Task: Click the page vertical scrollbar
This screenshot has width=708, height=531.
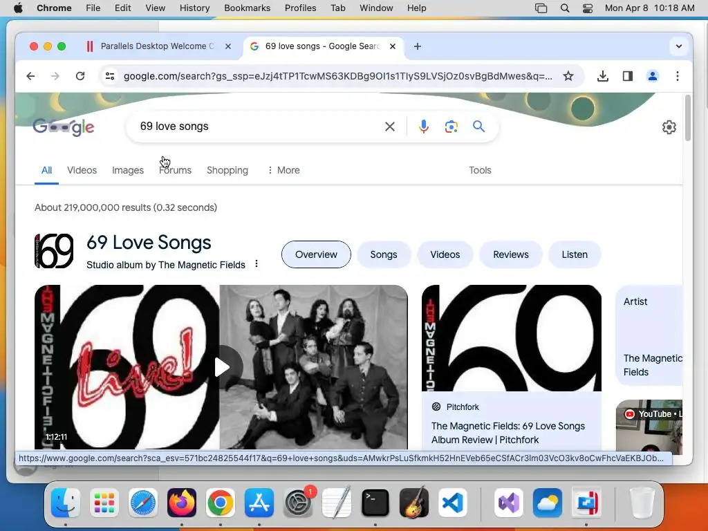Action: pos(688,118)
